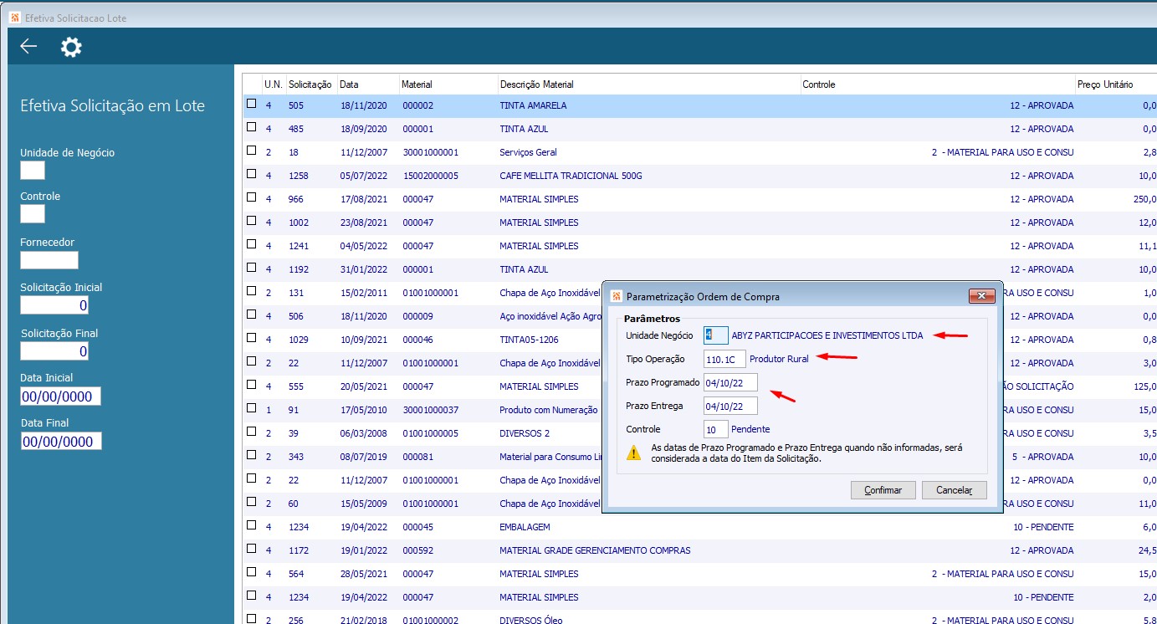Click the back arrow icon
The height and width of the screenshot is (624, 1157).
click(28, 47)
